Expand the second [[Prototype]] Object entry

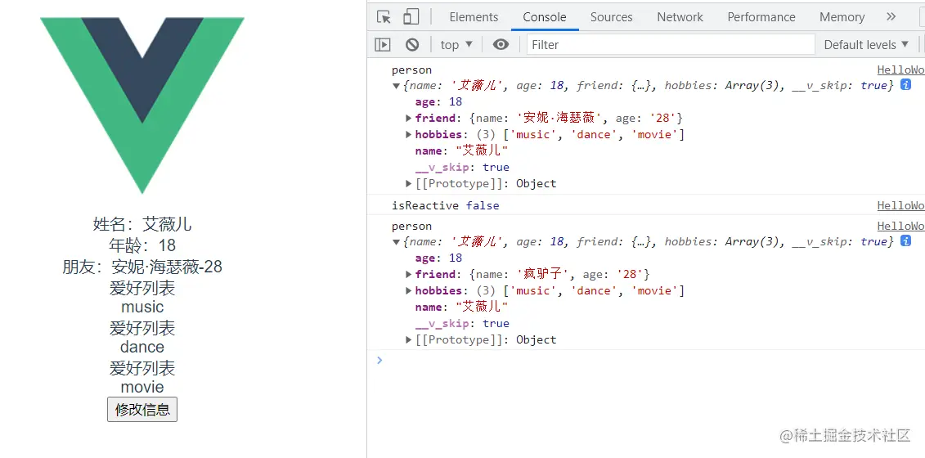[x=408, y=339]
